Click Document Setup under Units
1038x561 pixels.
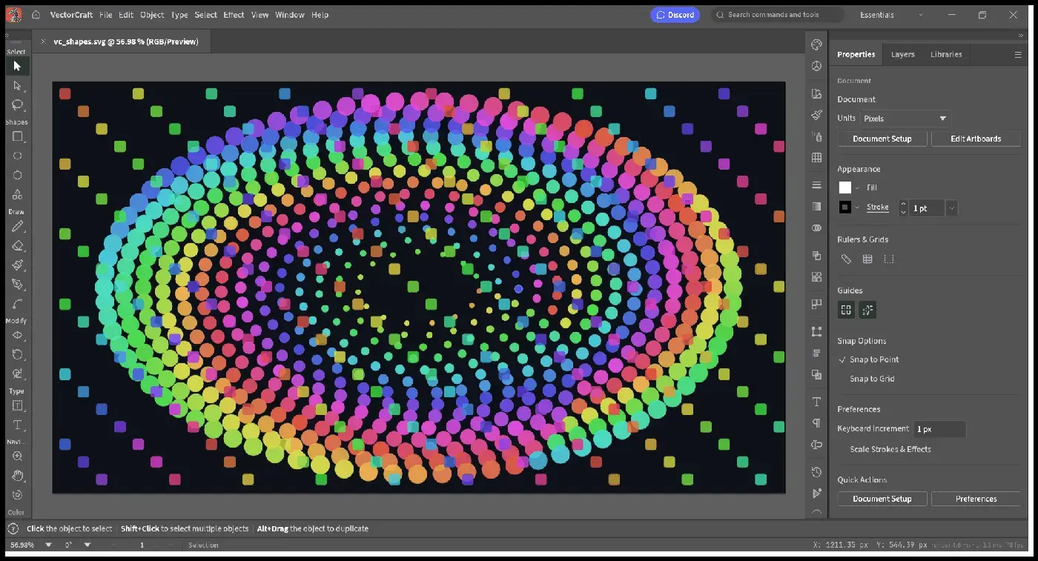[x=882, y=139]
